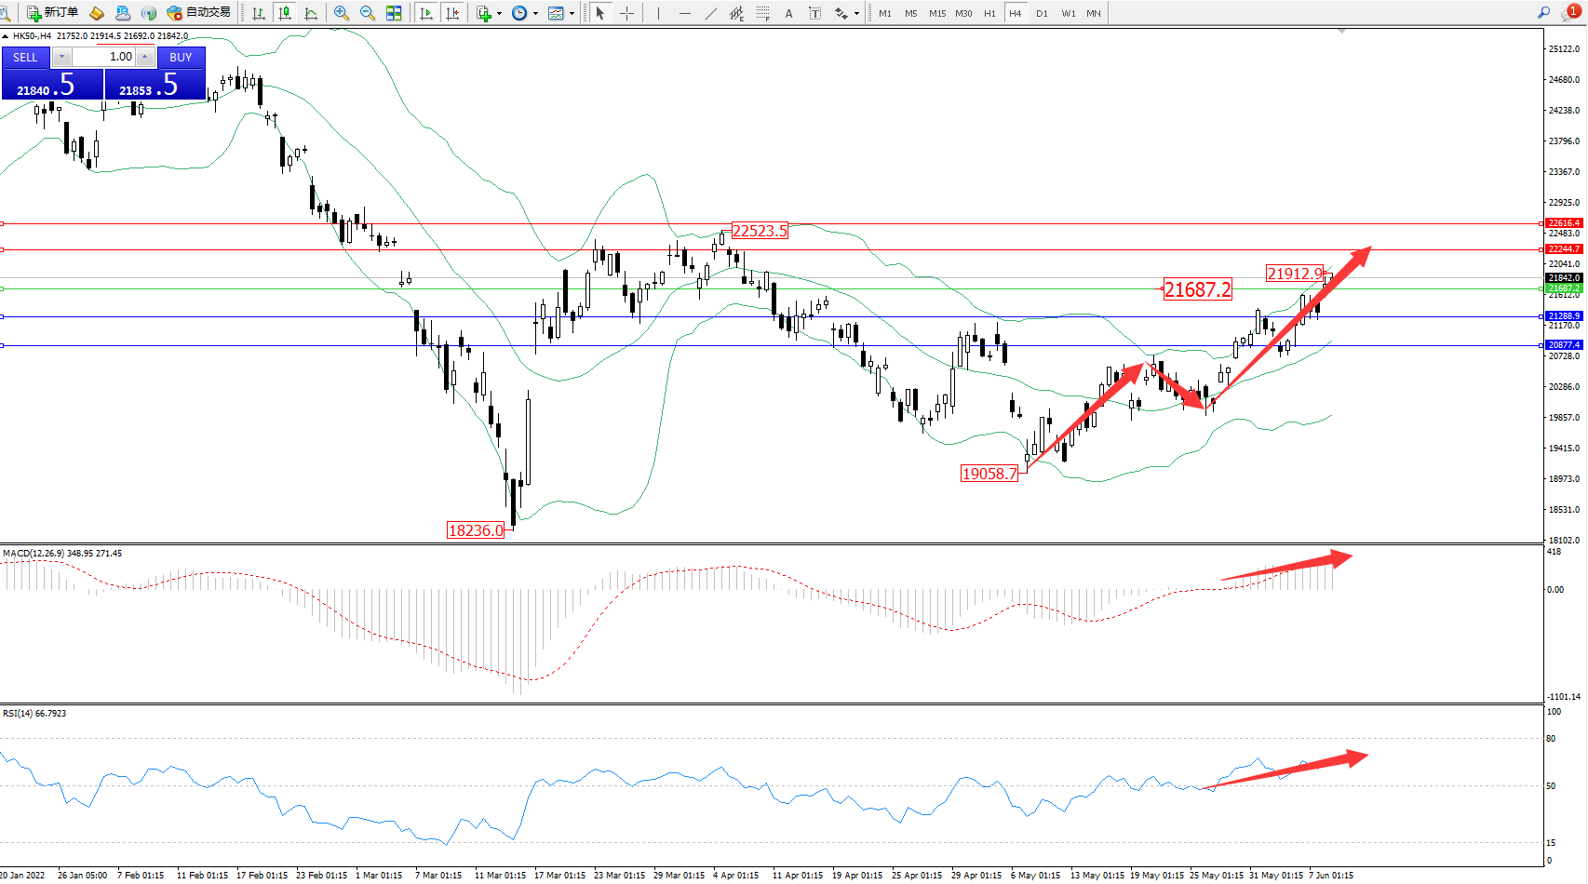Toggle chart auto scroll
Viewport: 1588px width, 884px height.
click(426, 13)
